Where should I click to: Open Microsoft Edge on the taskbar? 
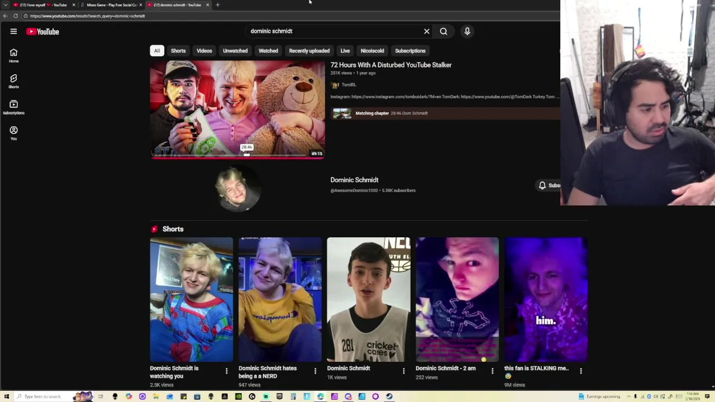(x=321, y=396)
